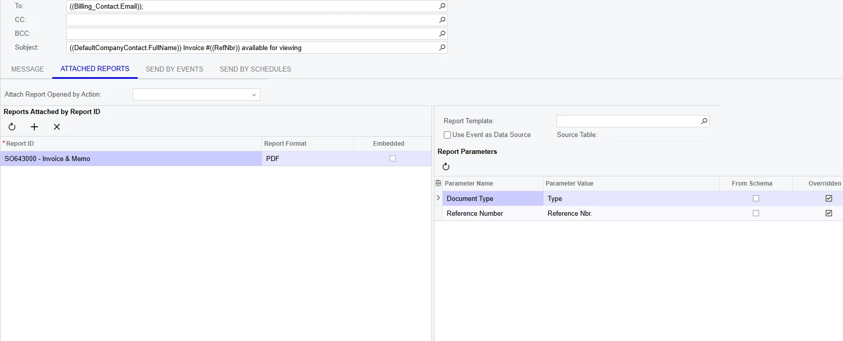Enable Use Event as Data Source
Viewport: 843px width, 341px height.
447,135
